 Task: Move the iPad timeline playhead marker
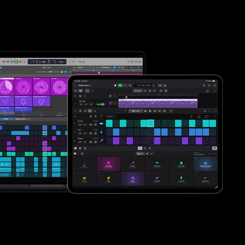[x=127, y=97]
